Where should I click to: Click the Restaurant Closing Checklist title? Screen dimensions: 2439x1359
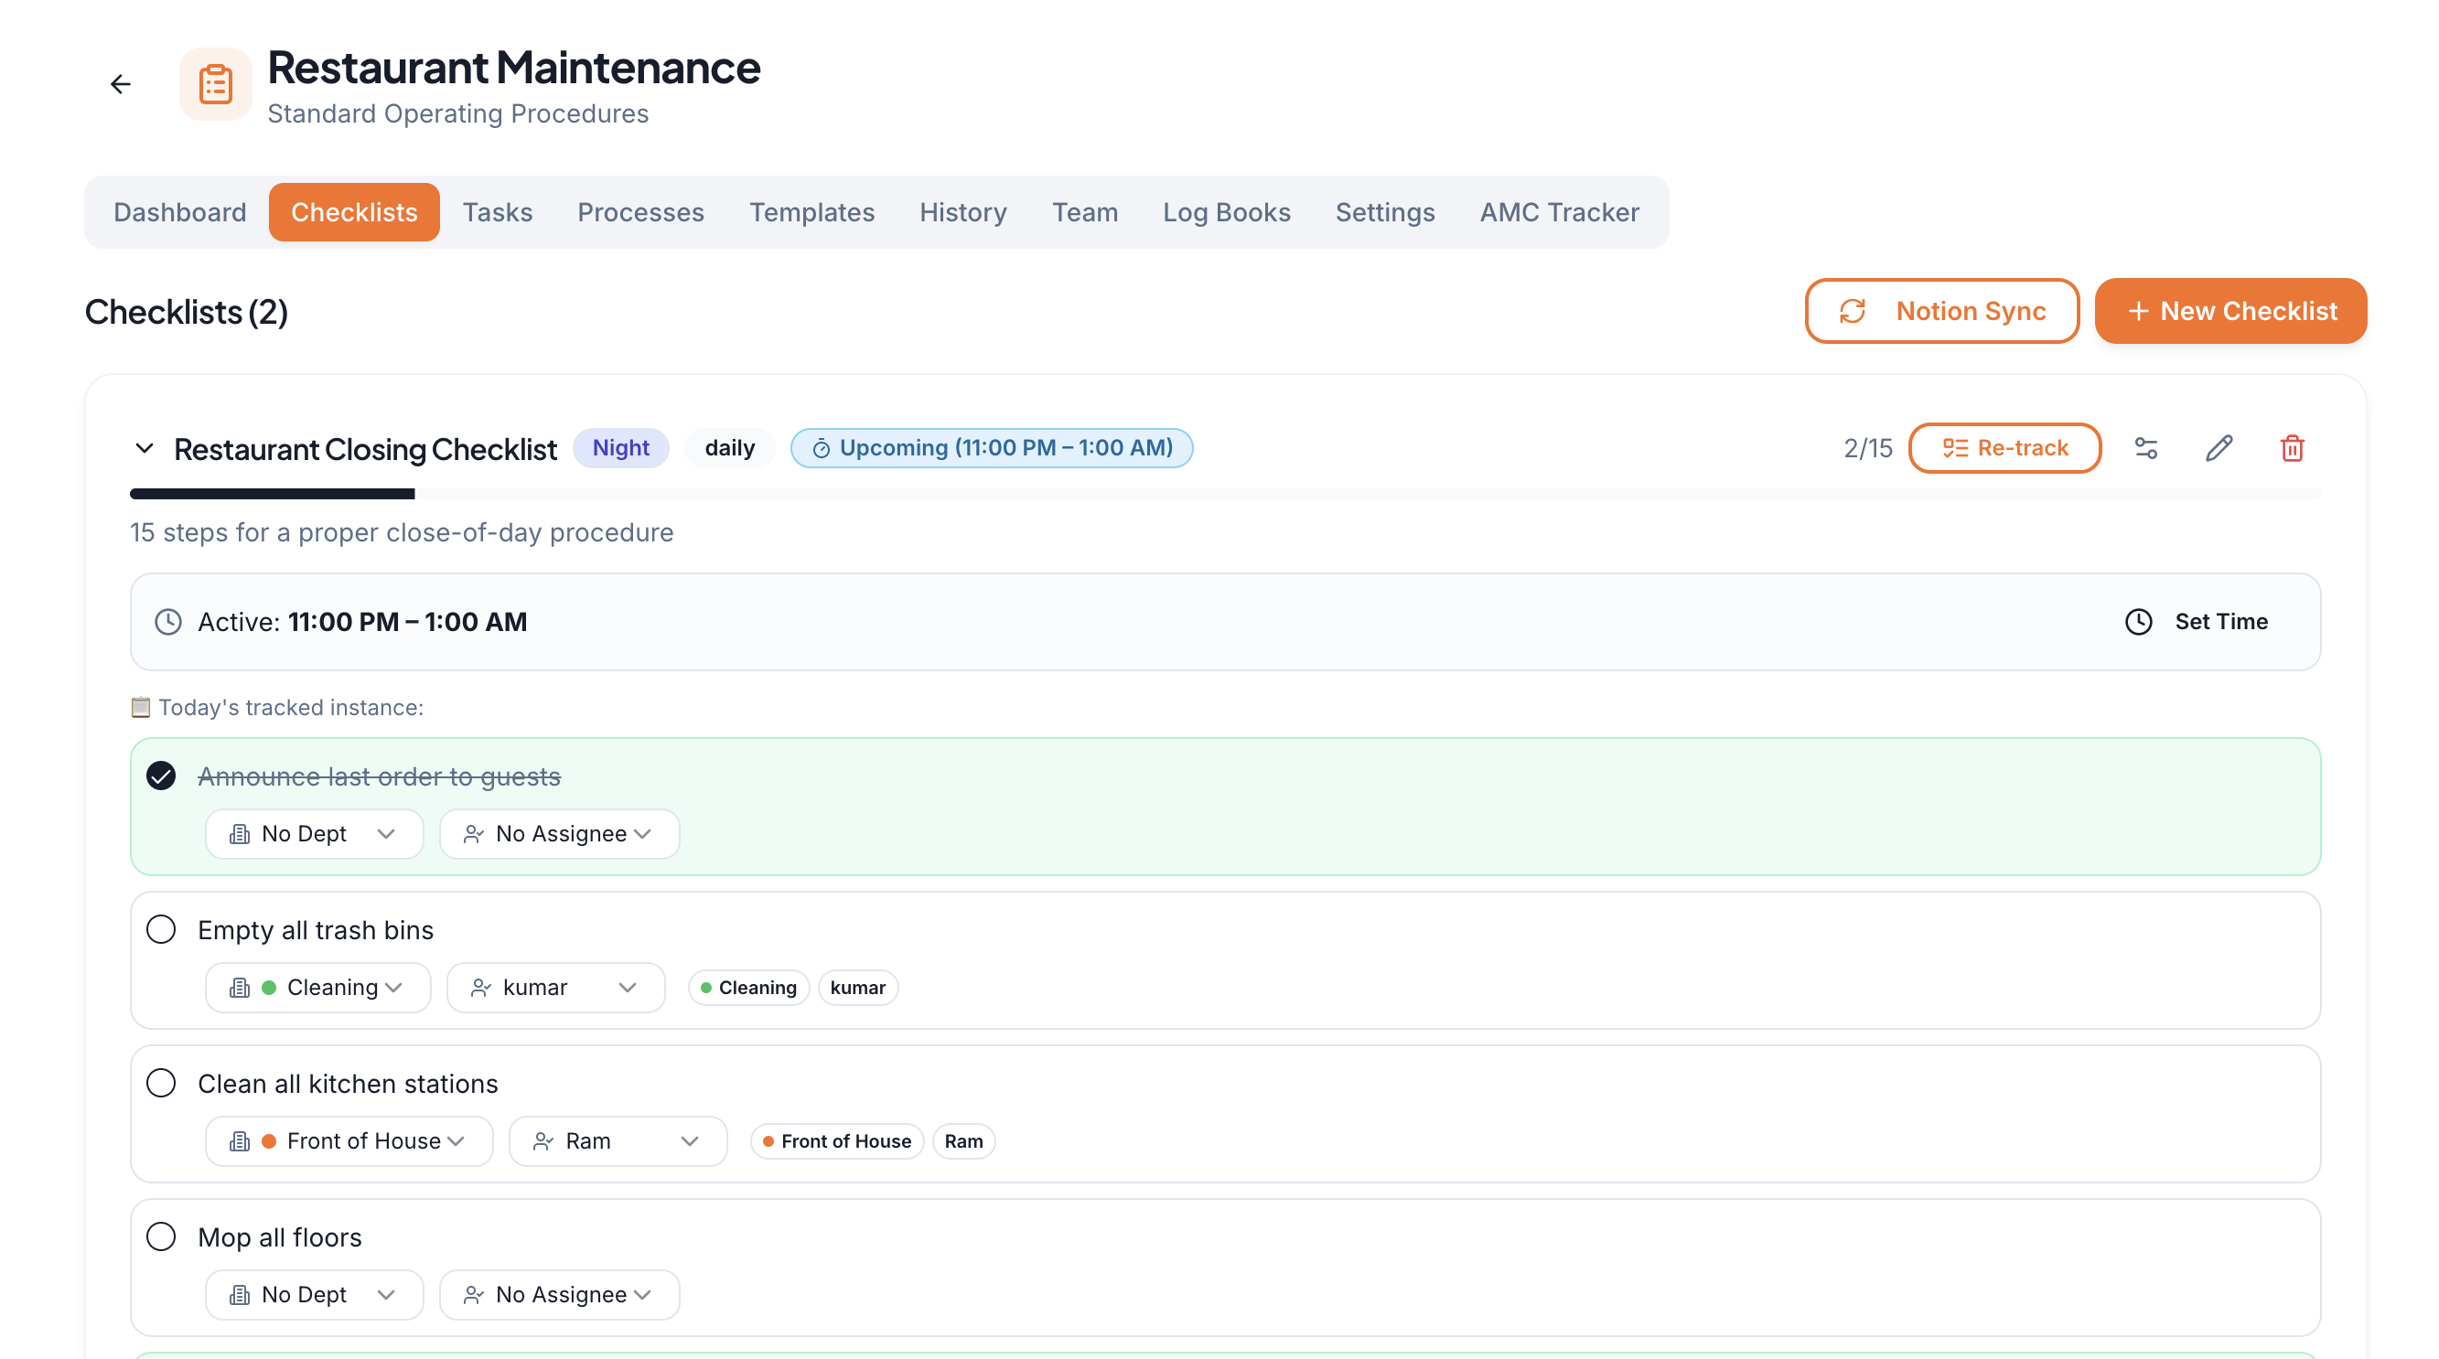coord(365,450)
